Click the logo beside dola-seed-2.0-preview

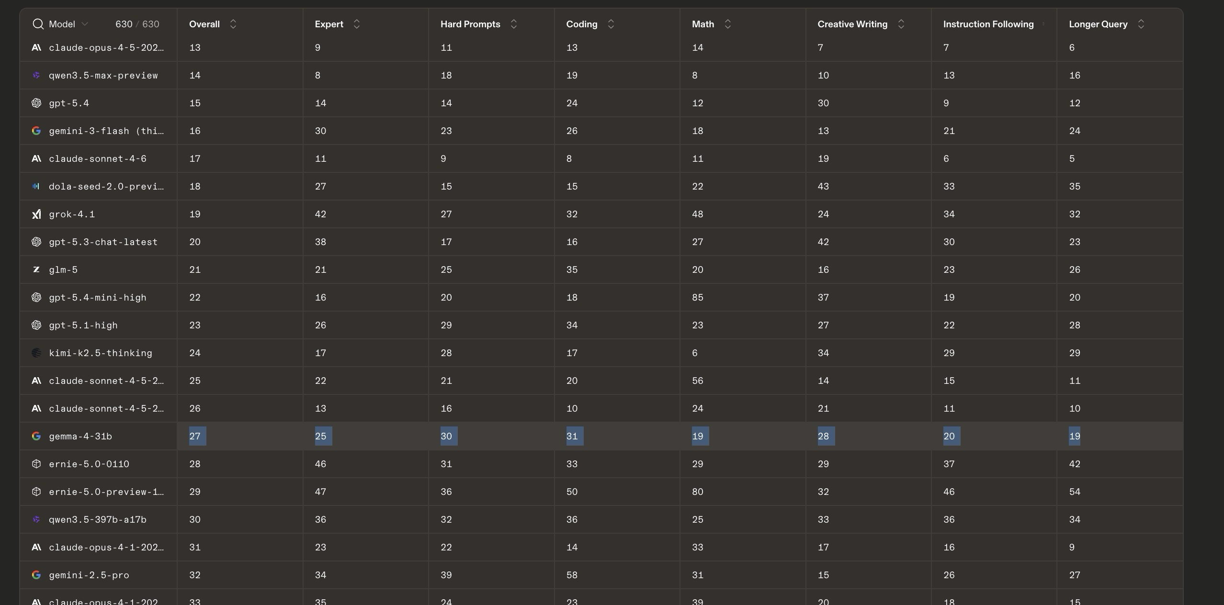tap(36, 186)
